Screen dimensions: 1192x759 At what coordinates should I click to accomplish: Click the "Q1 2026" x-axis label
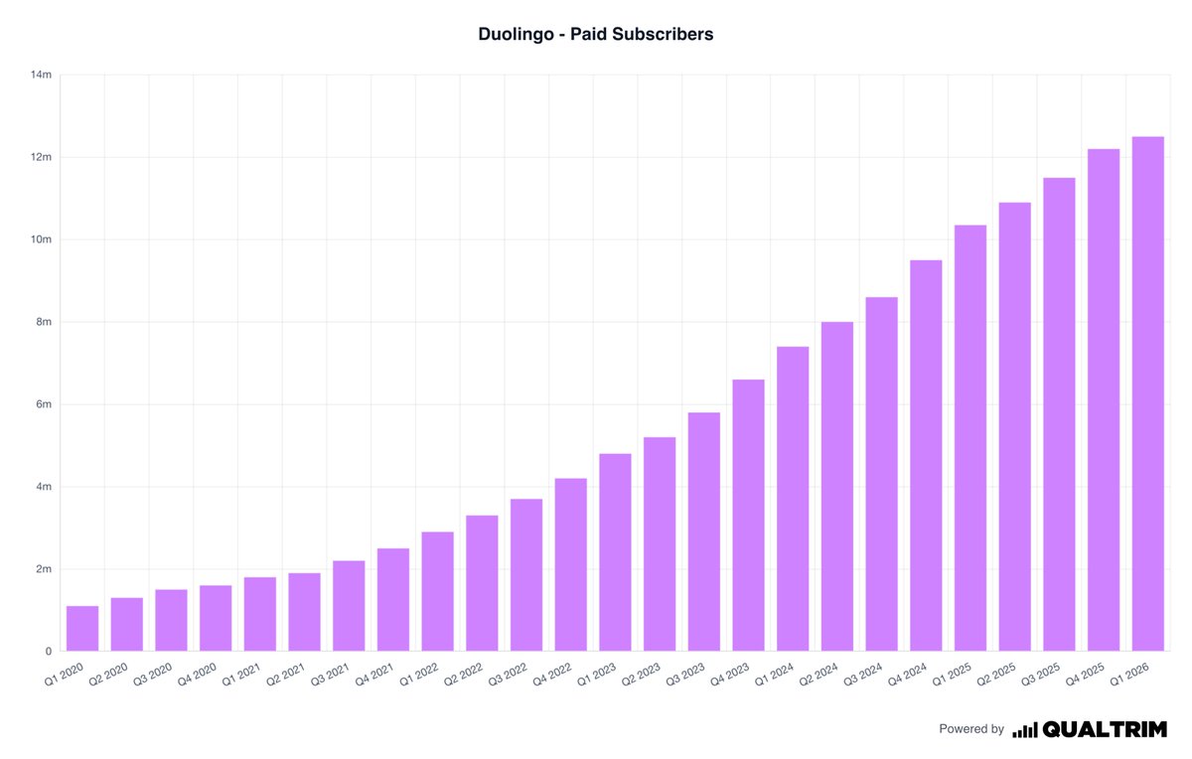coord(1129,676)
